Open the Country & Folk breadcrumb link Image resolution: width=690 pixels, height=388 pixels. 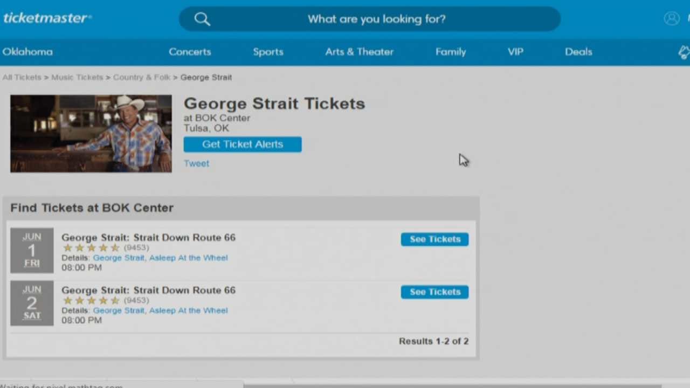tap(142, 77)
